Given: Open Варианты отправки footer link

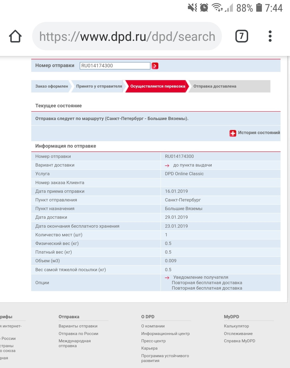Looking at the screenshot, I should [78, 326].
